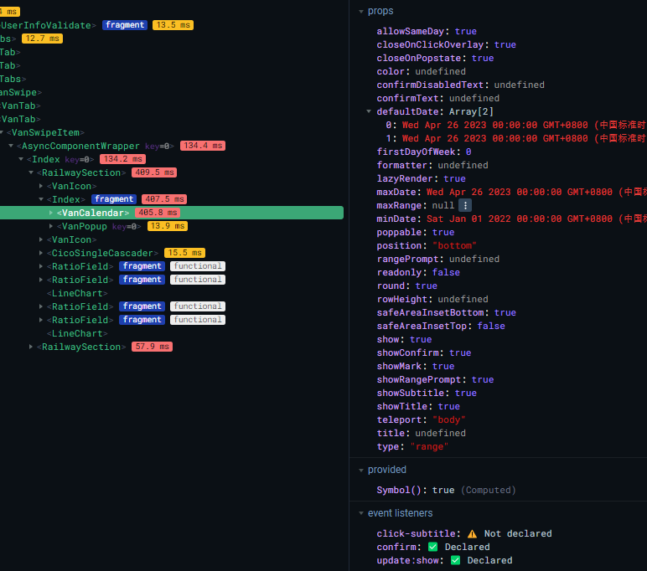This screenshot has width=647, height=571.
Task: Collapse the VanSwipeItem node
Action: pos(2,132)
